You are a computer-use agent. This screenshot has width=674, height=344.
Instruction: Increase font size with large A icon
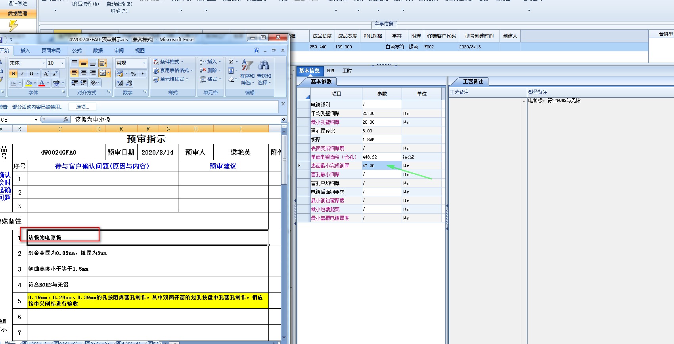46,74
